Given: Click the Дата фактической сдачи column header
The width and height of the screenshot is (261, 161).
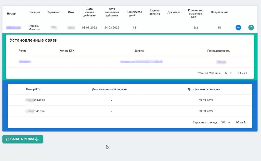Looking at the screenshot, I should click(x=204, y=89).
